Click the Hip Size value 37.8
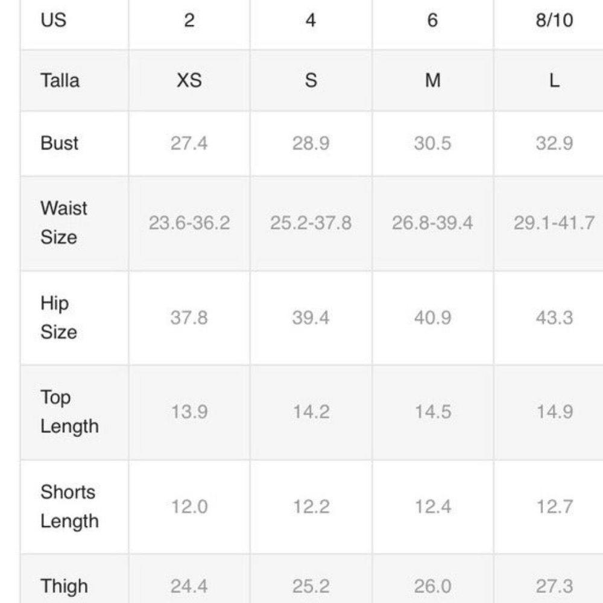The image size is (603, 603). [x=189, y=318]
